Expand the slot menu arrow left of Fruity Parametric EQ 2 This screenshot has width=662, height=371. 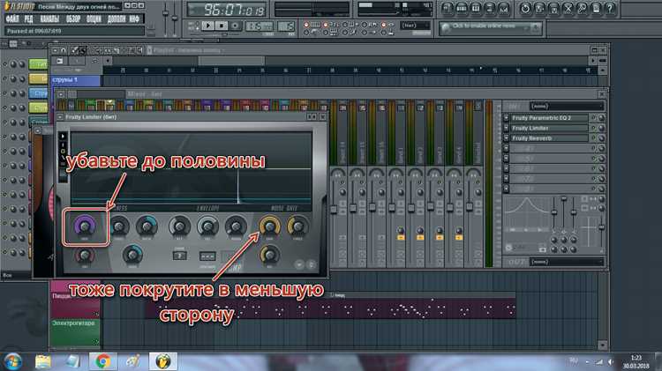(x=506, y=118)
